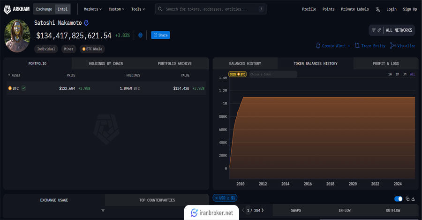422x220 pixels.
Task: Click the search magnifier icon
Action: [160, 9]
